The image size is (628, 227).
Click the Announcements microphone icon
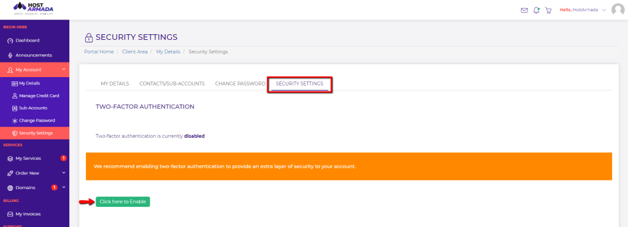pyautogui.click(x=10, y=56)
